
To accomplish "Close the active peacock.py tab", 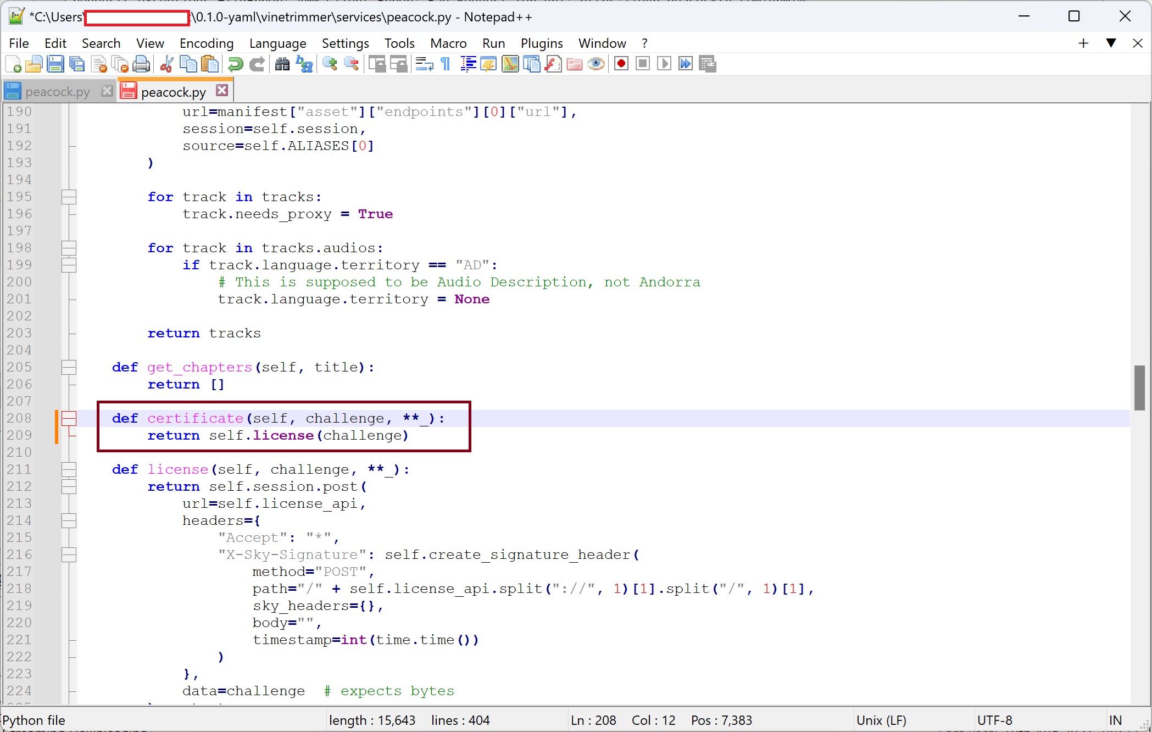I will point(222,91).
